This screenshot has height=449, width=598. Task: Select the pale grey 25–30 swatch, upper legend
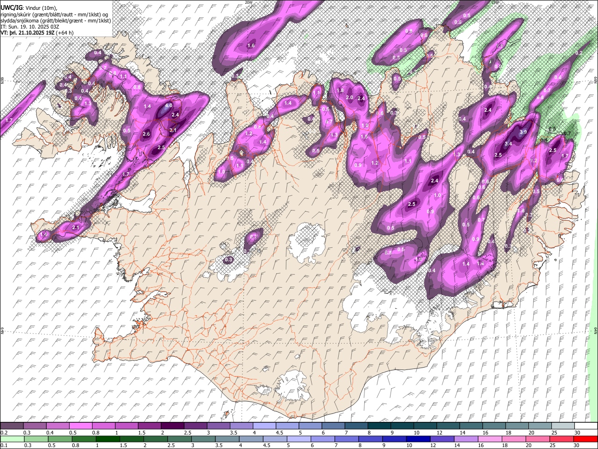tap(563, 426)
